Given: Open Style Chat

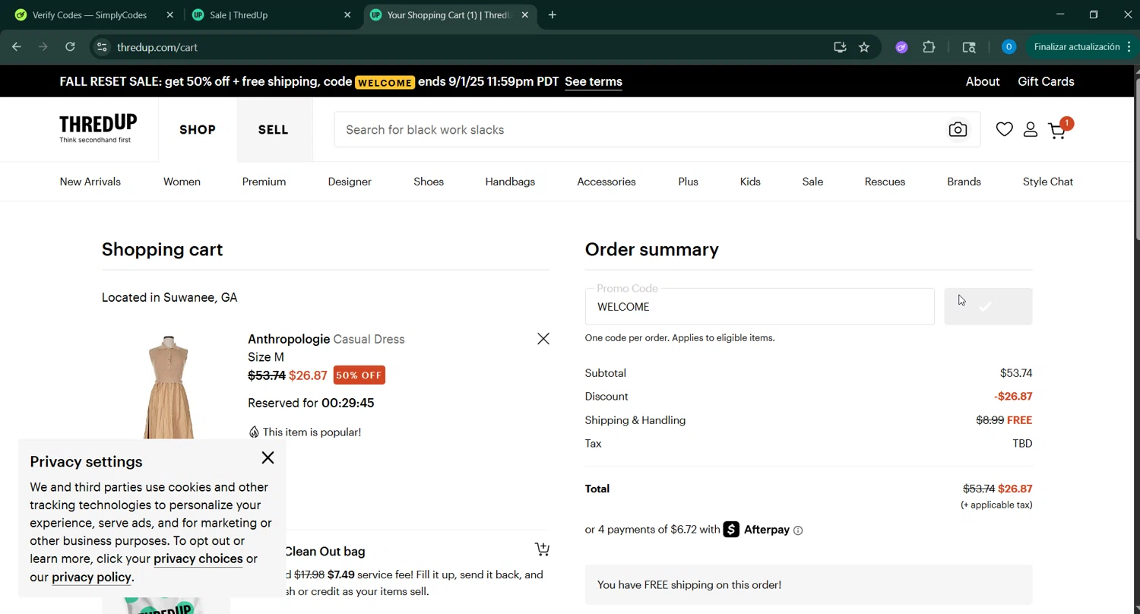Looking at the screenshot, I should click(x=1048, y=182).
